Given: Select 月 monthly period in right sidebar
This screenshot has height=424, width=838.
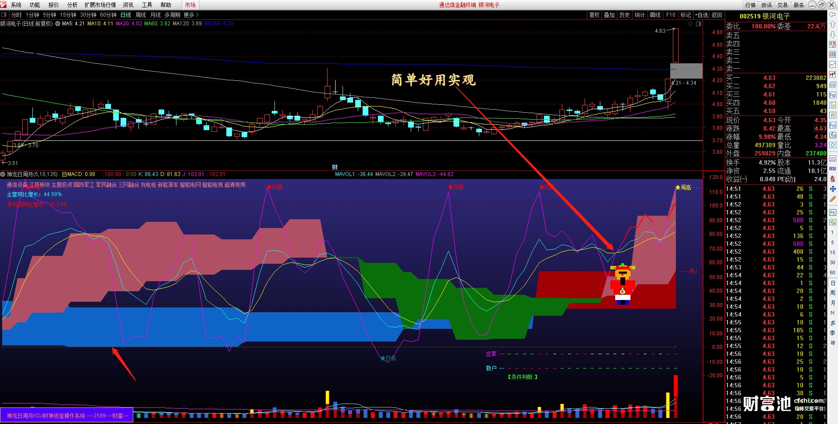Looking at the screenshot, I should (x=832, y=303).
